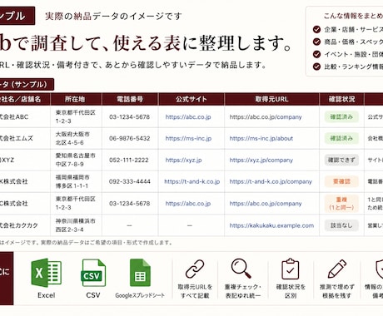Screen dimensions: 383x316
Task: Click the check icon beside 企業・店舗・サービス
Action: [x=316, y=29]
